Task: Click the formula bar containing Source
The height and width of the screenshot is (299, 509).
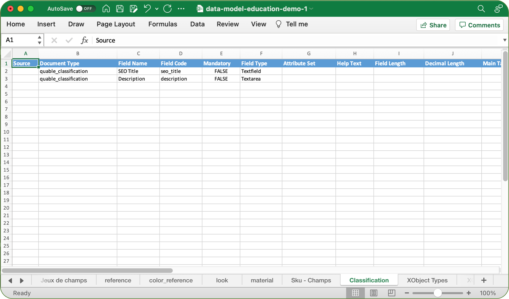Action: 297,40
